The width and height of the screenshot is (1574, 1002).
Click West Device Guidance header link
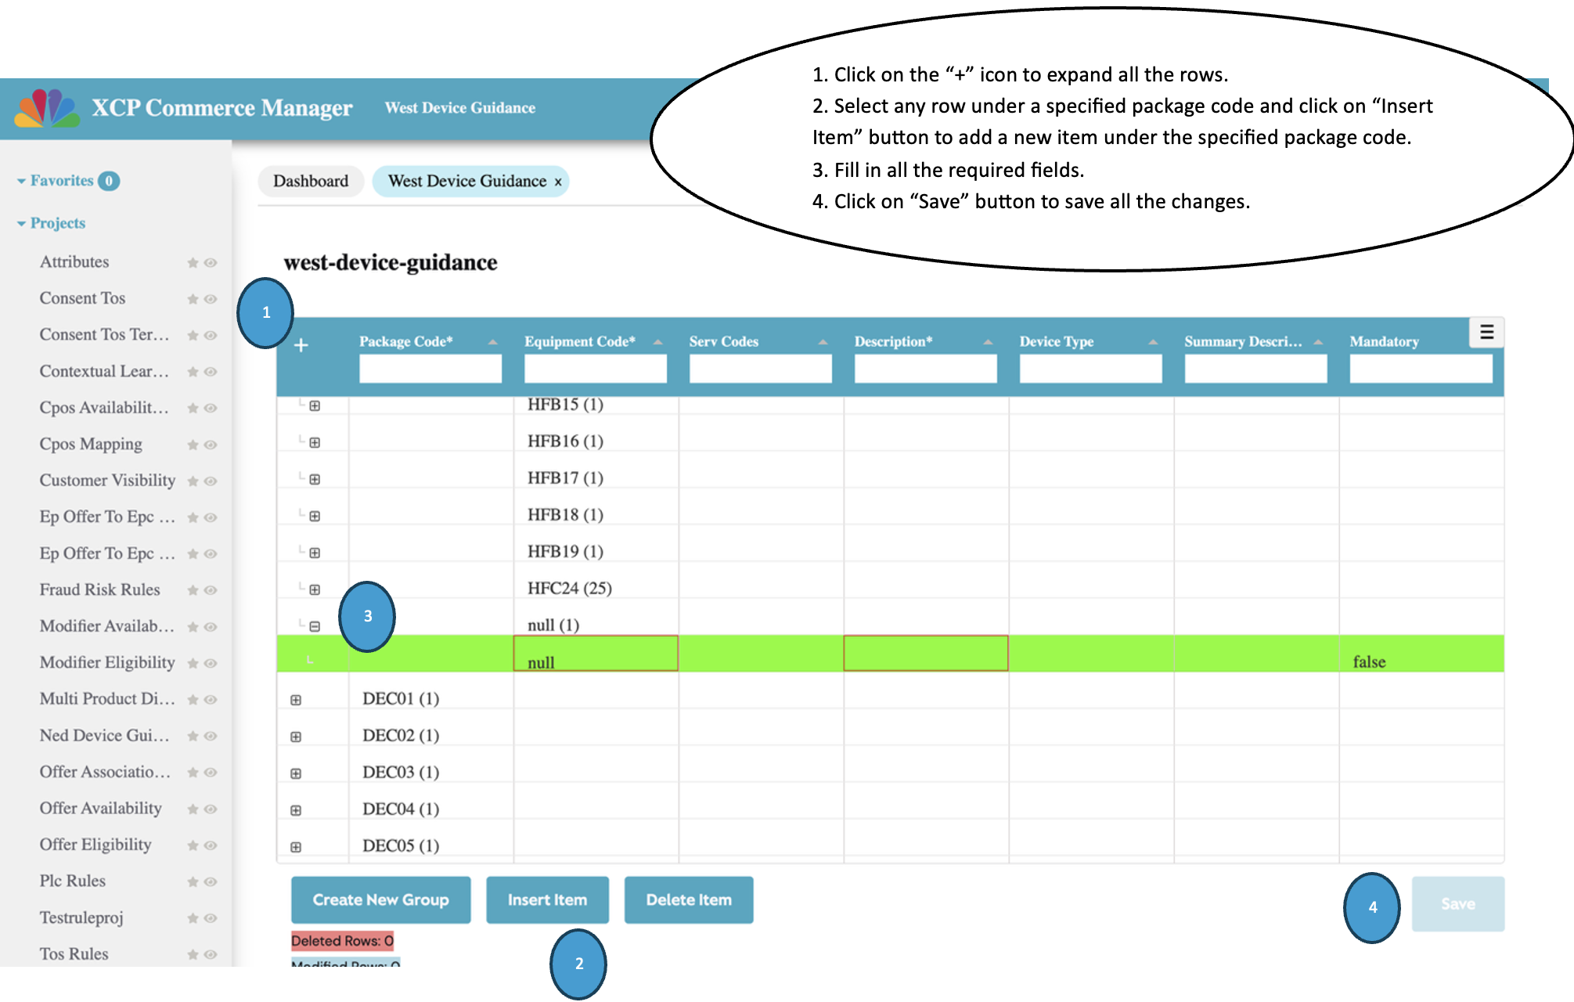460,108
